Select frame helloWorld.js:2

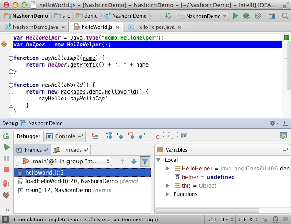(x=82, y=173)
